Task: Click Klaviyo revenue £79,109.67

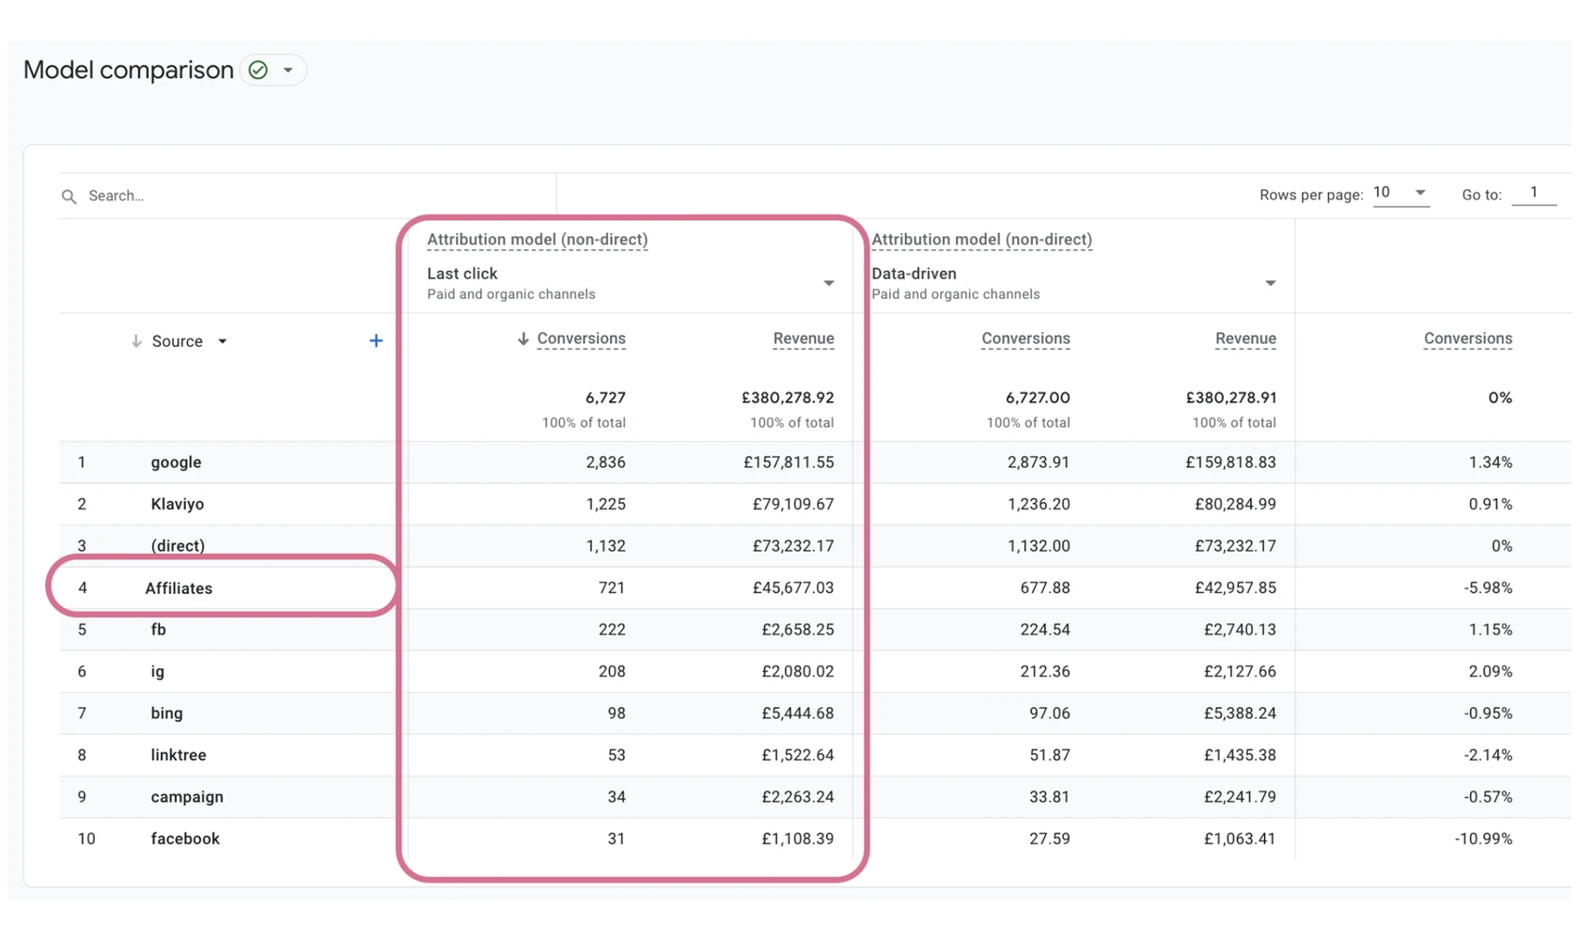Action: pos(793,504)
